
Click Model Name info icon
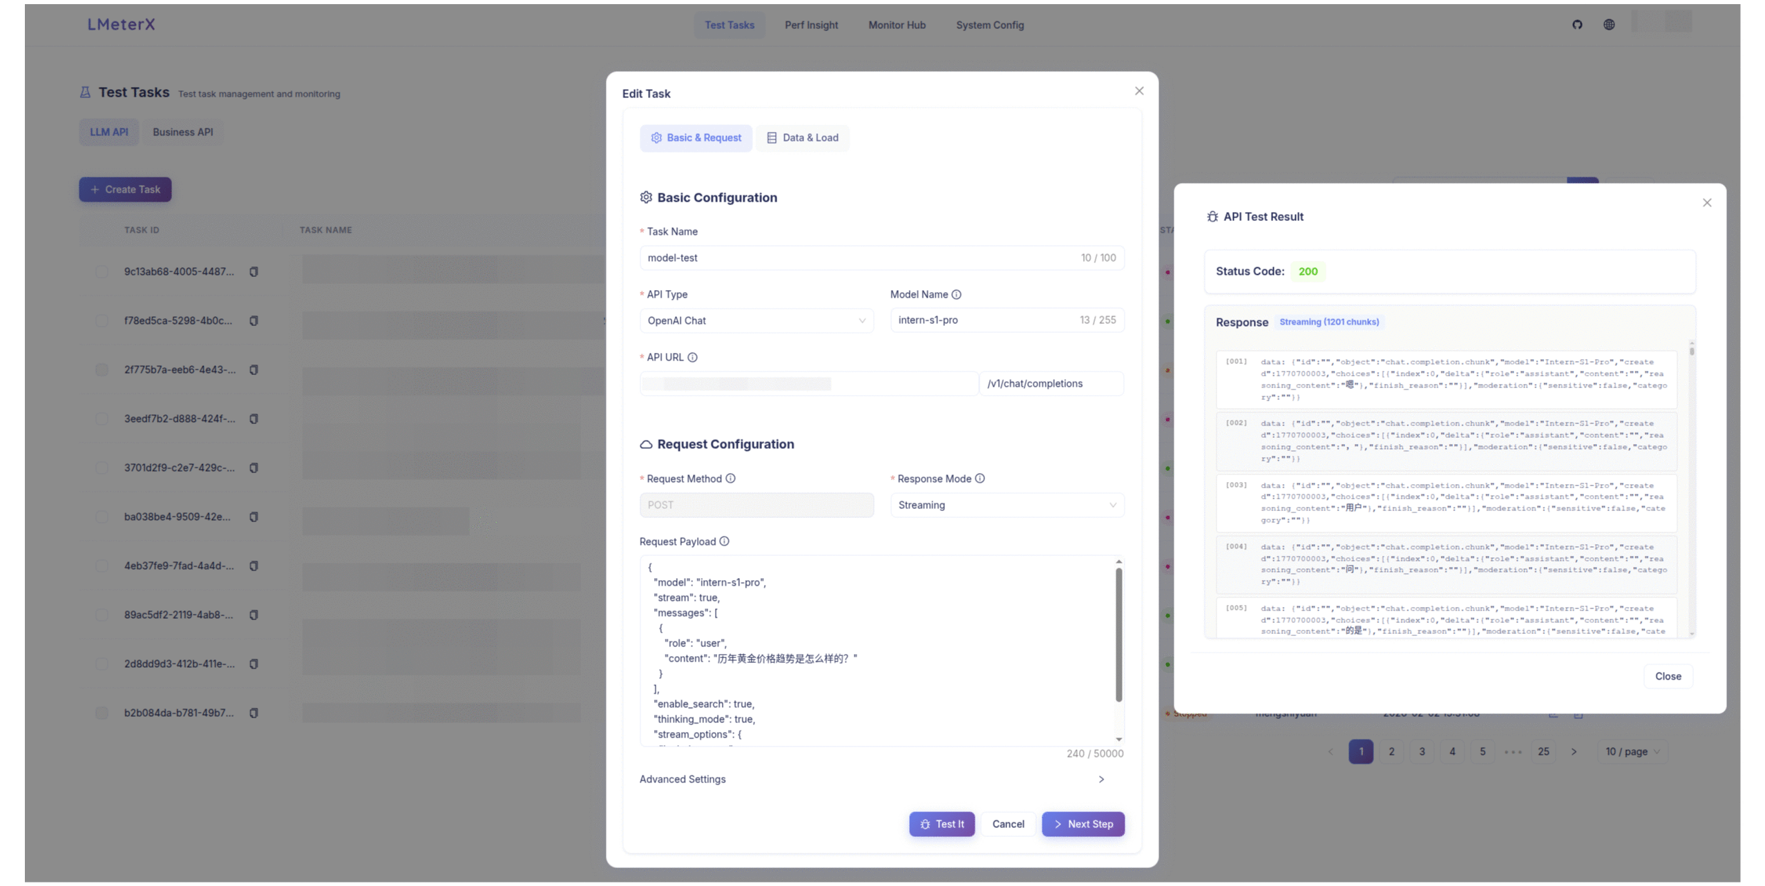click(x=956, y=294)
